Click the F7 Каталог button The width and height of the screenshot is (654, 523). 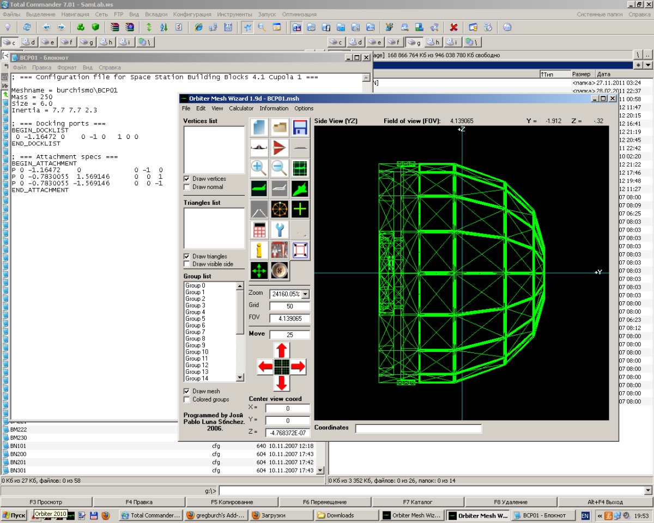pyautogui.click(x=418, y=502)
